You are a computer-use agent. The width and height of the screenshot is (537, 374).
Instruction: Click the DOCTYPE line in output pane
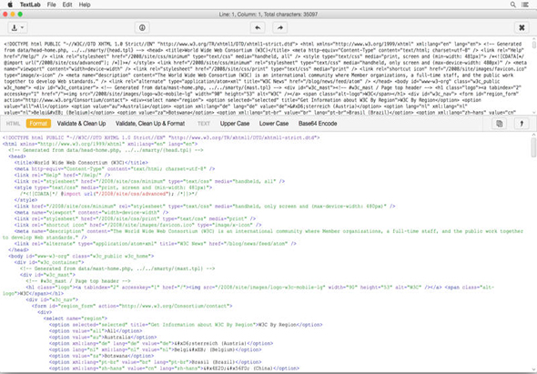tap(161, 137)
